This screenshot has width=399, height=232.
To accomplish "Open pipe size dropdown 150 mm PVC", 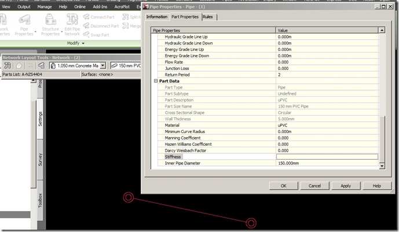I will point(126,65).
